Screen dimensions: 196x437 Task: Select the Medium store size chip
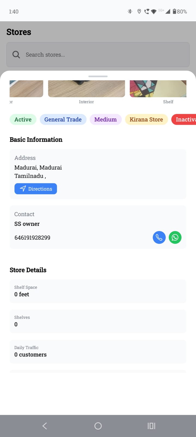point(106,119)
